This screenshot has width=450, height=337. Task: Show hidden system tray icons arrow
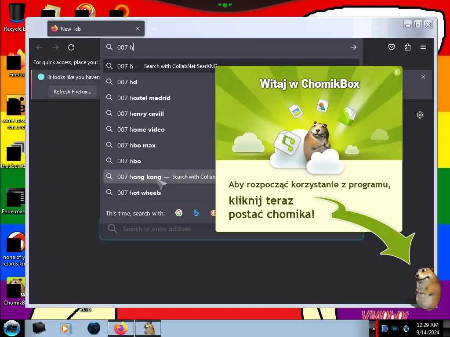coord(374,328)
